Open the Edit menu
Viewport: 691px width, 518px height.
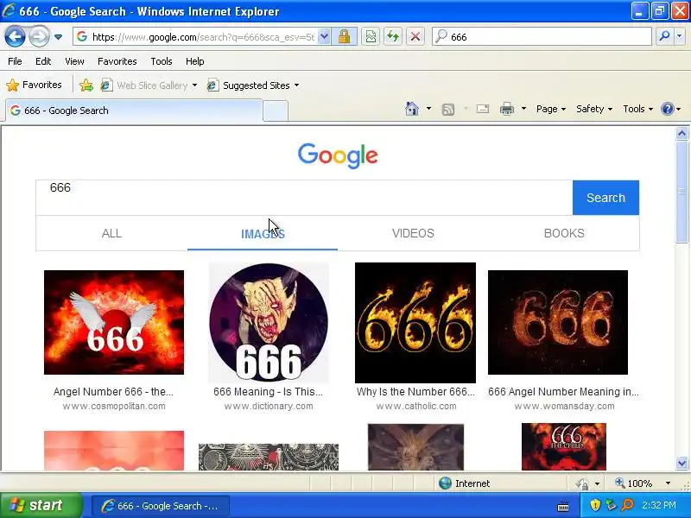coord(43,61)
